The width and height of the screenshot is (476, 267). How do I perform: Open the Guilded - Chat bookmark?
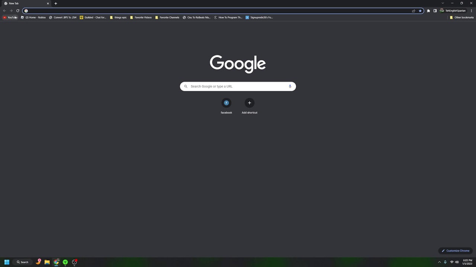93,17
